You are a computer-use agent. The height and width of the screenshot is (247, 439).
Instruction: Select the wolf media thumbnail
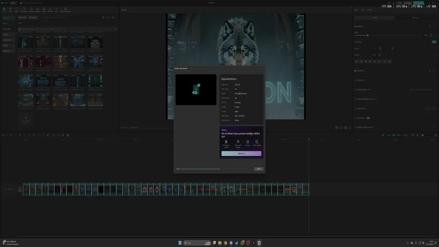(26, 42)
